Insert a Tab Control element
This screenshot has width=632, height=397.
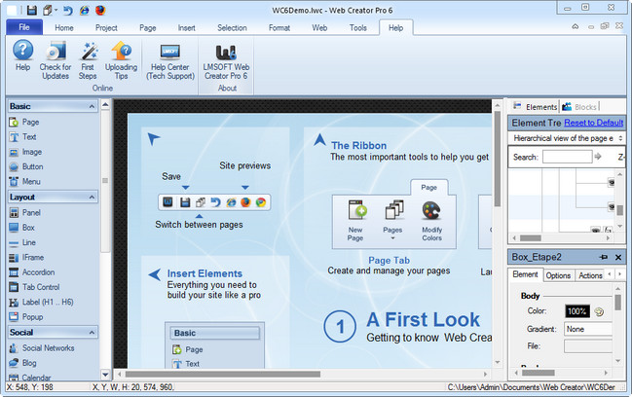pyautogui.click(x=34, y=287)
